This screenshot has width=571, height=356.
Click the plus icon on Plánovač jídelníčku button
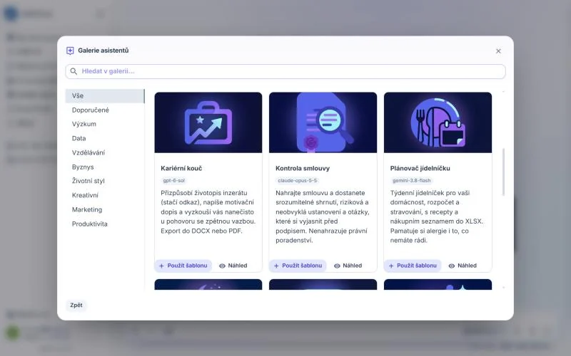point(391,266)
